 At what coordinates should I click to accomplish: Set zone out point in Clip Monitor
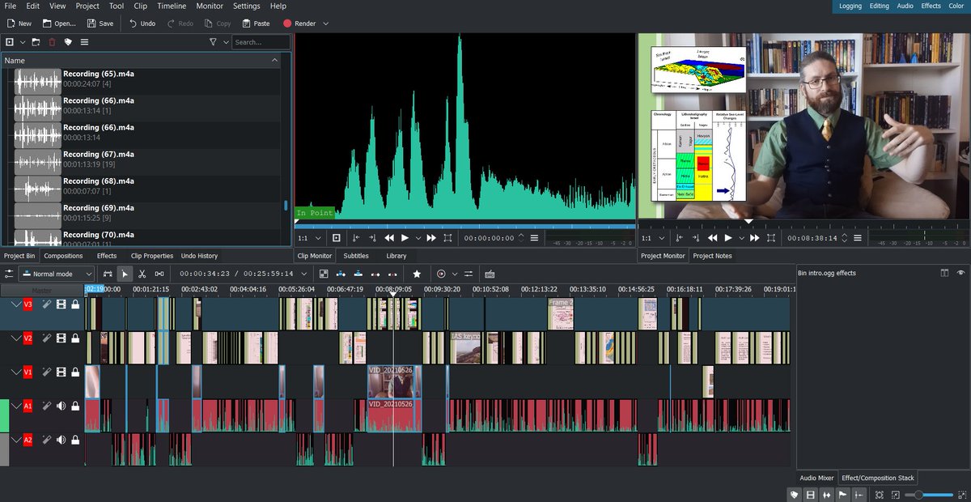372,238
